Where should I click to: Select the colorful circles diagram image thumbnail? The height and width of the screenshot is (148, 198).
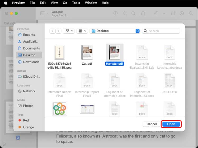coord(60,109)
